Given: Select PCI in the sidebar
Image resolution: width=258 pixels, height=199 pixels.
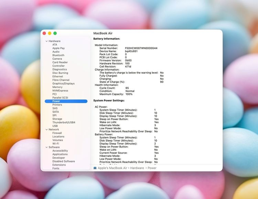Looking at the screenshot, I should [54, 94].
